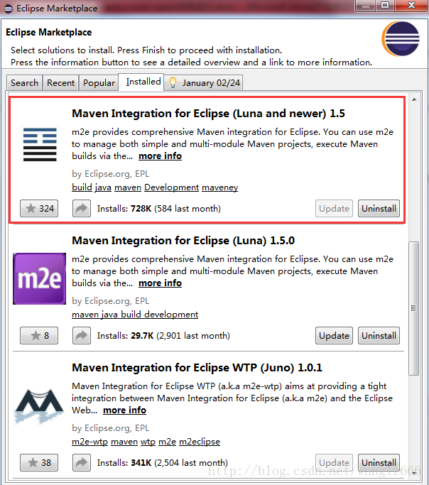Click the Maven Integration Luna-and-newer striped logo
Screen dimensions: 429x485
[x=40, y=145]
